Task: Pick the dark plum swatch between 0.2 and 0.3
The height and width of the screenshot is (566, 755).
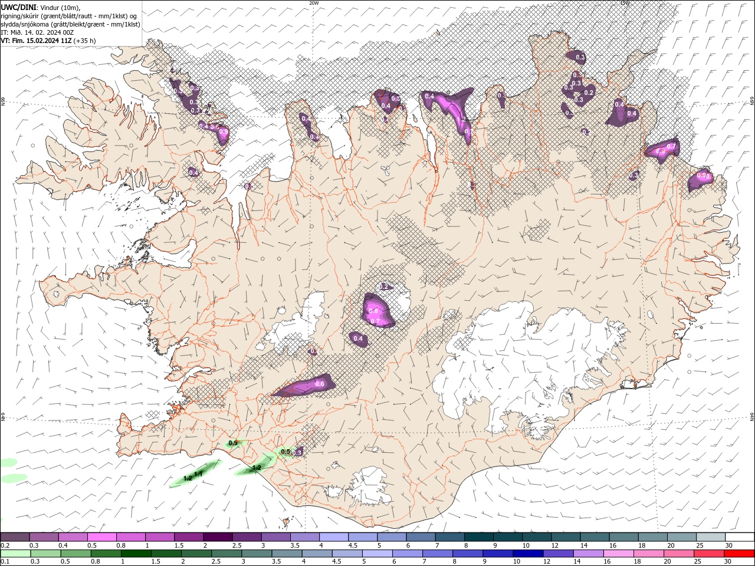Action: (x=15, y=537)
